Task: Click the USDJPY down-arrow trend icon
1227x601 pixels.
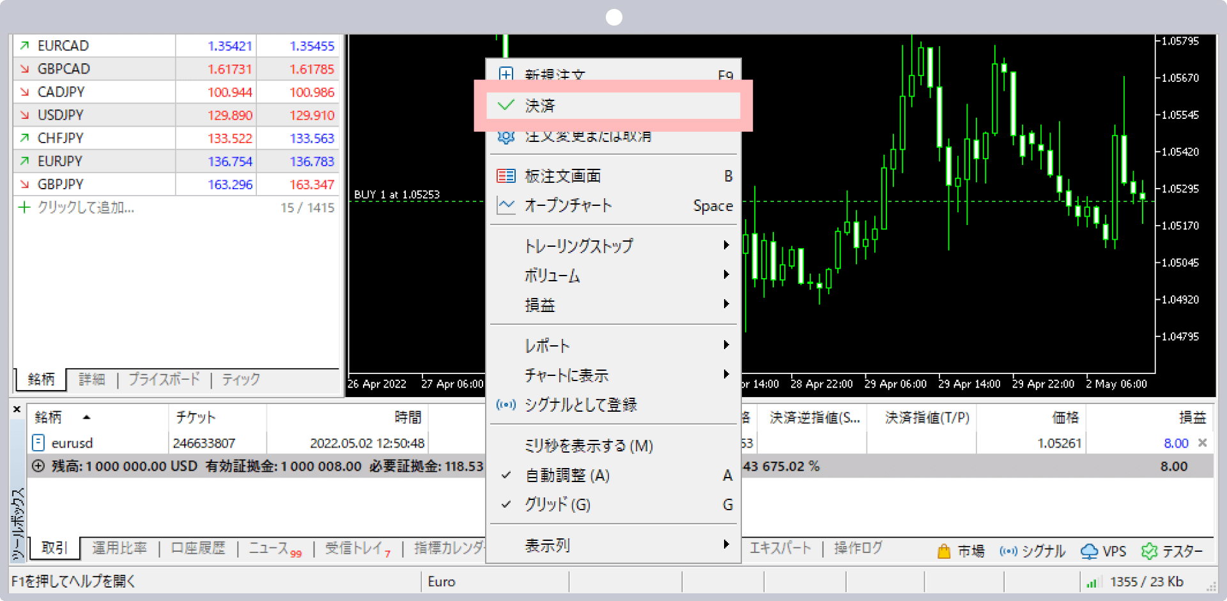Action: (x=24, y=115)
